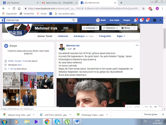The height and width of the screenshot is (125, 166).
Task: Open Skype from the taskbar
Action: [x=57, y=122]
